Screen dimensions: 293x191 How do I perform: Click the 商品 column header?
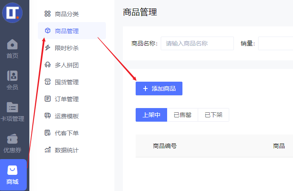coord(279,146)
